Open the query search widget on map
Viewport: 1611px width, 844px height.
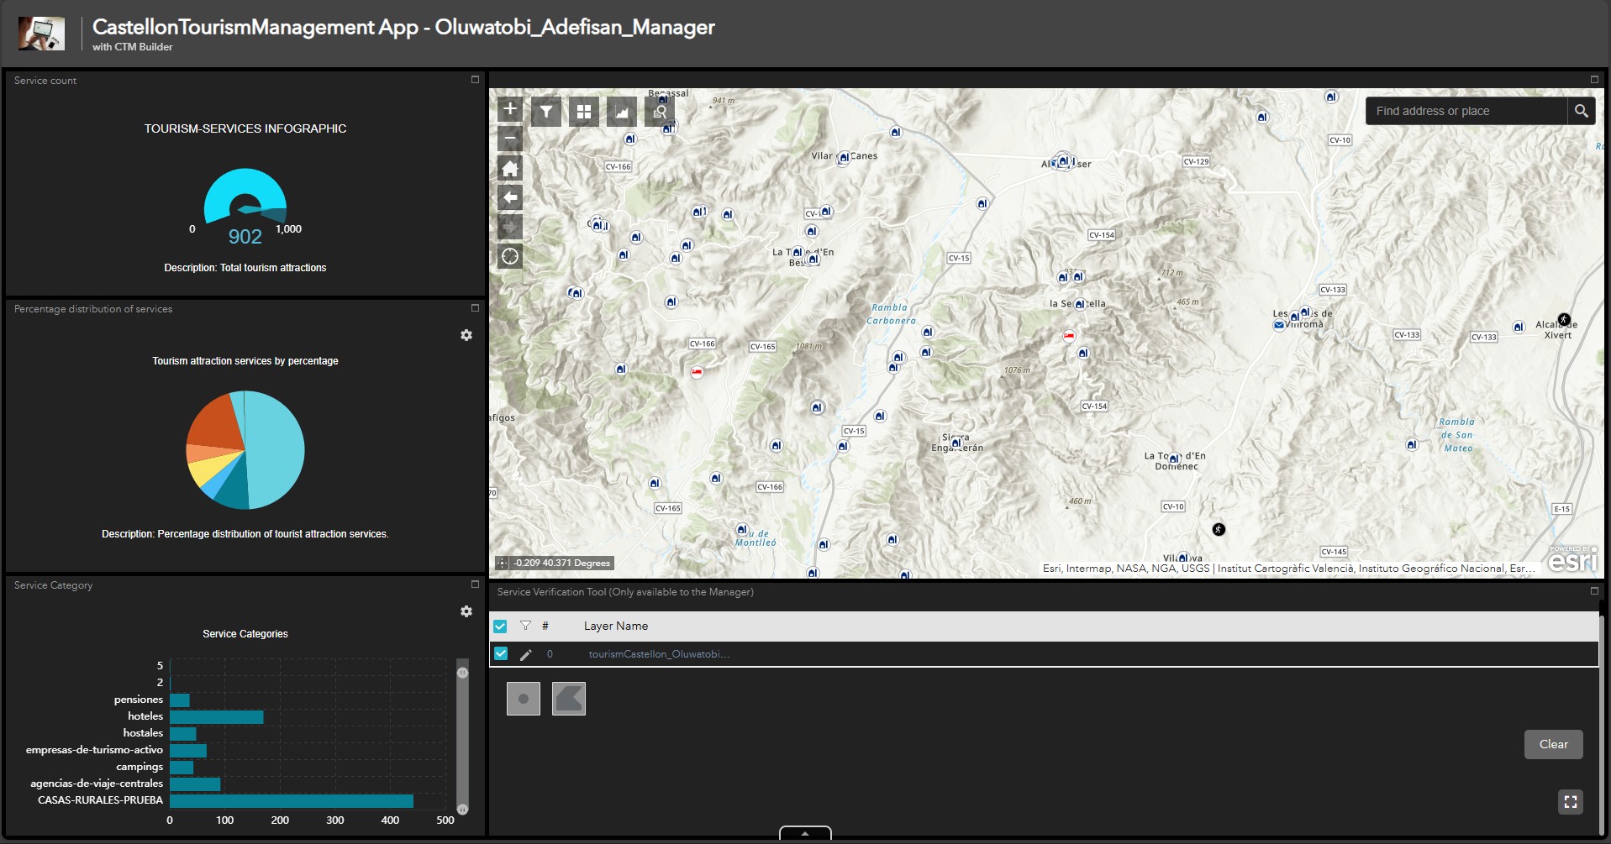pyautogui.click(x=660, y=111)
